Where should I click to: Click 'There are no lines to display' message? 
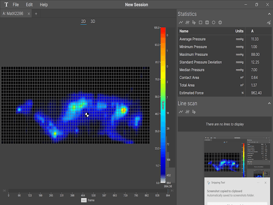click(x=225, y=124)
